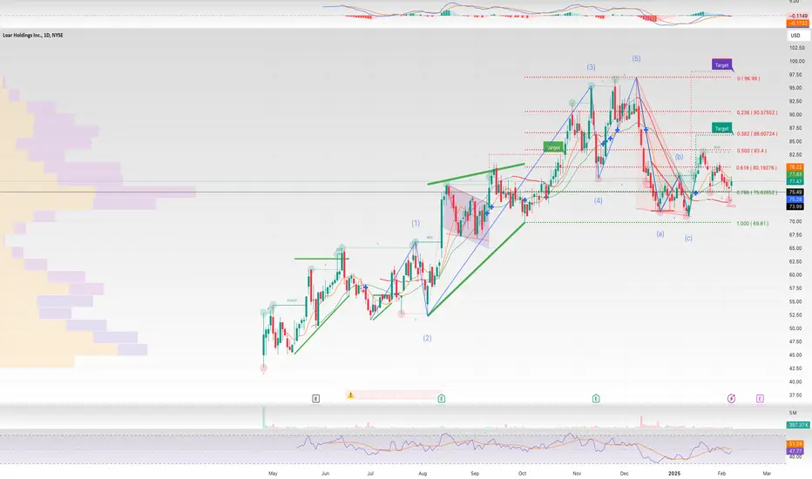Click the 5 M volume axis tick
Image resolution: width=812 pixels, height=479 pixels.
(x=793, y=413)
